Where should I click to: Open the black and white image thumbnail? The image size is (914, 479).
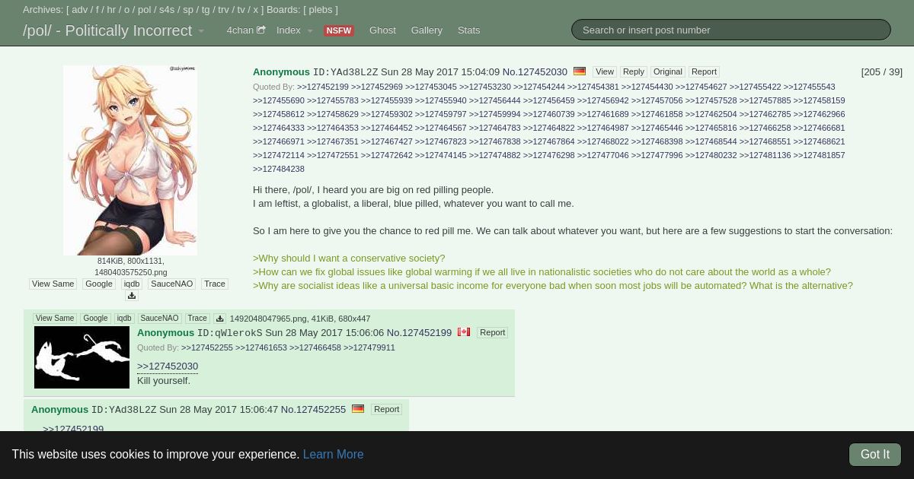click(x=81, y=357)
